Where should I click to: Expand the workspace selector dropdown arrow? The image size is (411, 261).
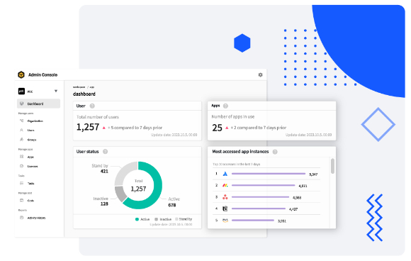point(56,91)
